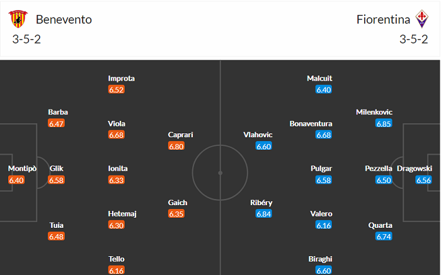Image resolution: width=441 pixels, height=275 pixels.
Task: Click Quarta's 6.74 rating badge
Action: (x=384, y=237)
